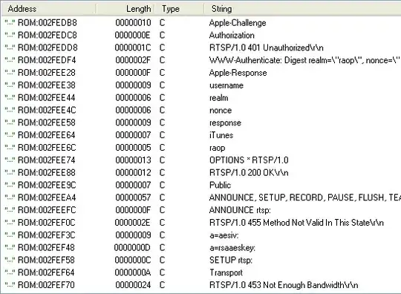
Task: Select the 455 Method Not Valid string
Action: [x=296, y=223]
